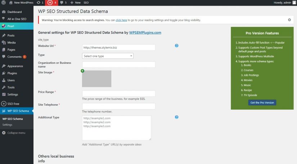Click green plus icon to add site image
This screenshot has width=297, height=164.
point(82,71)
